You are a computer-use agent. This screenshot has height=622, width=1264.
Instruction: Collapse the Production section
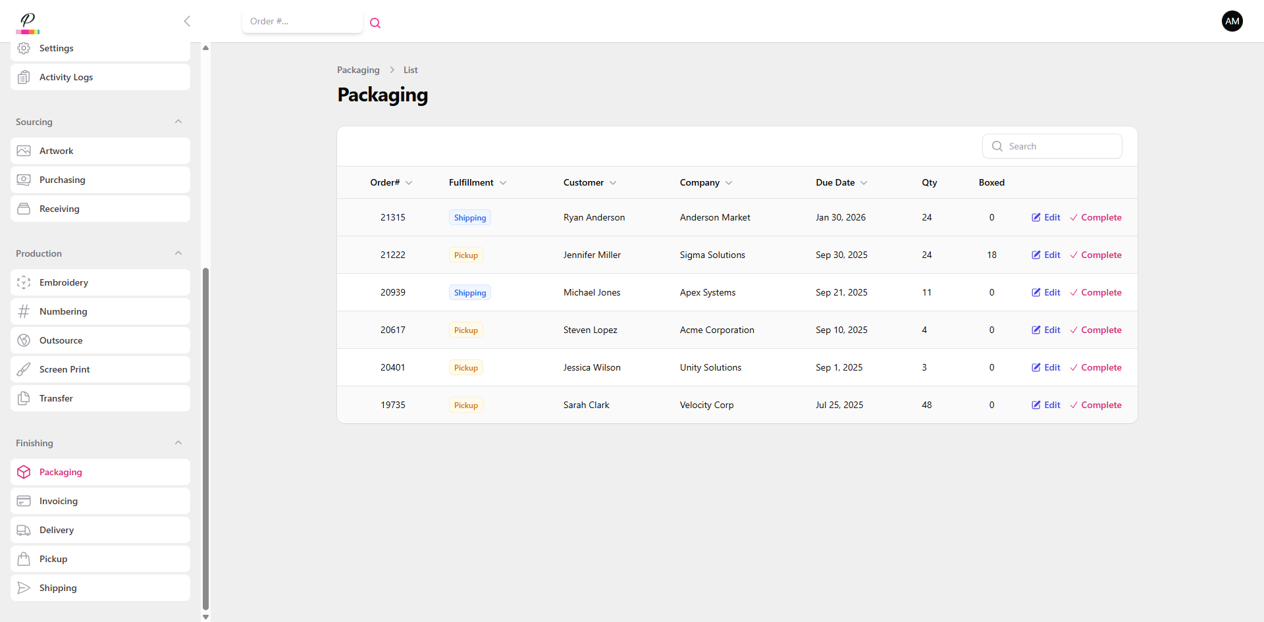click(x=178, y=253)
